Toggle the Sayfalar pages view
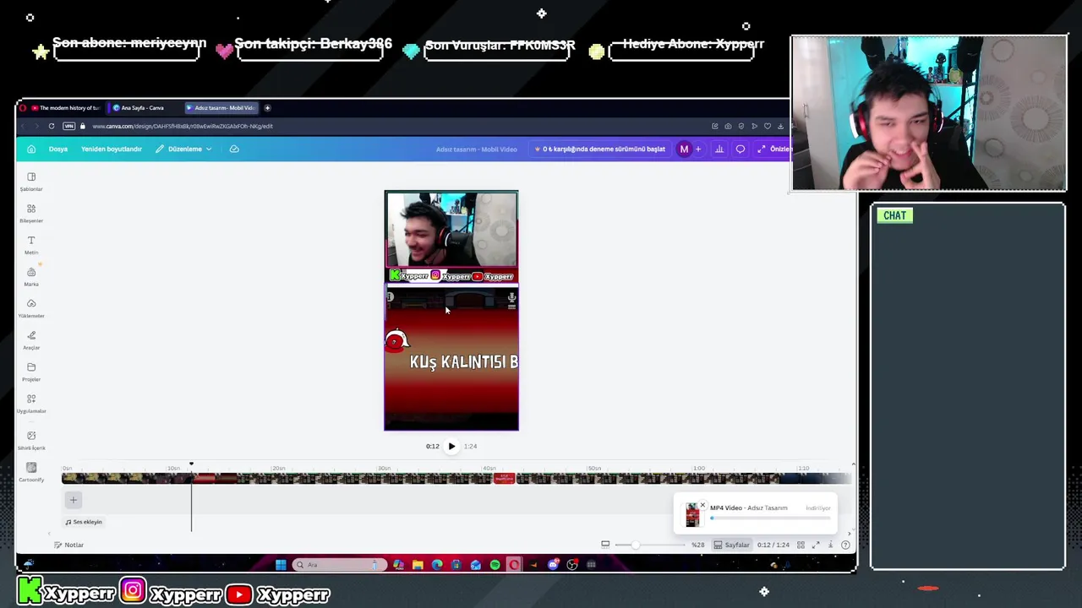Screen dimensions: 1082x608 (x=731, y=545)
